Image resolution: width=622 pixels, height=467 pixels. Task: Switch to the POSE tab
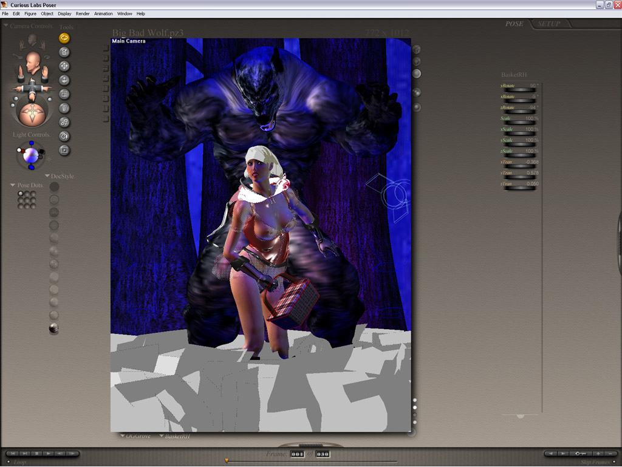click(x=514, y=24)
